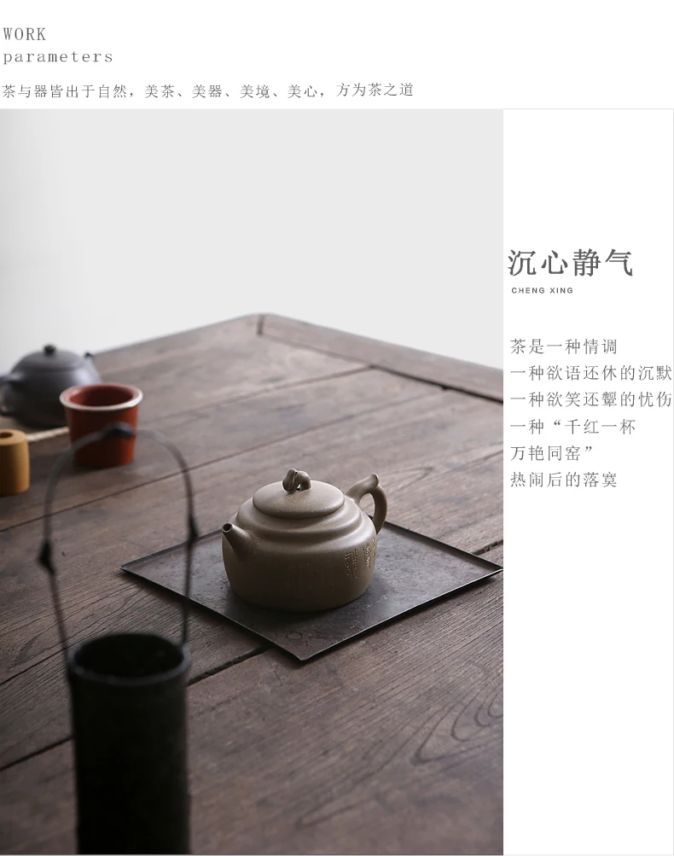Viewport: 674px width, 856px height.
Task: Click the 一种"千红一杯 line
Action: (573, 427)
